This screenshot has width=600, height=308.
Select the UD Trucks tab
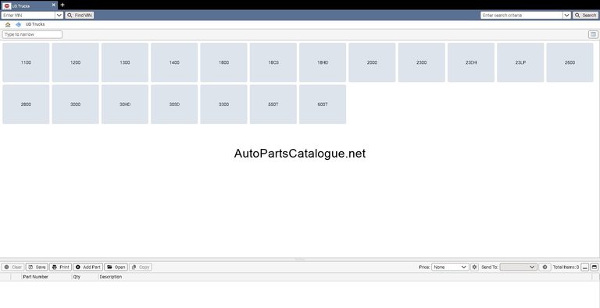point(29,5)
